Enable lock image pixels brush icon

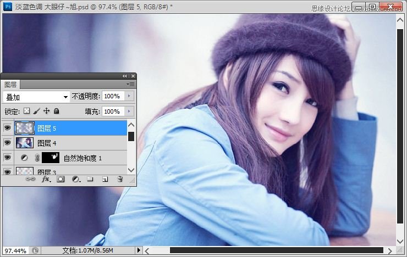tap(37, 111)
